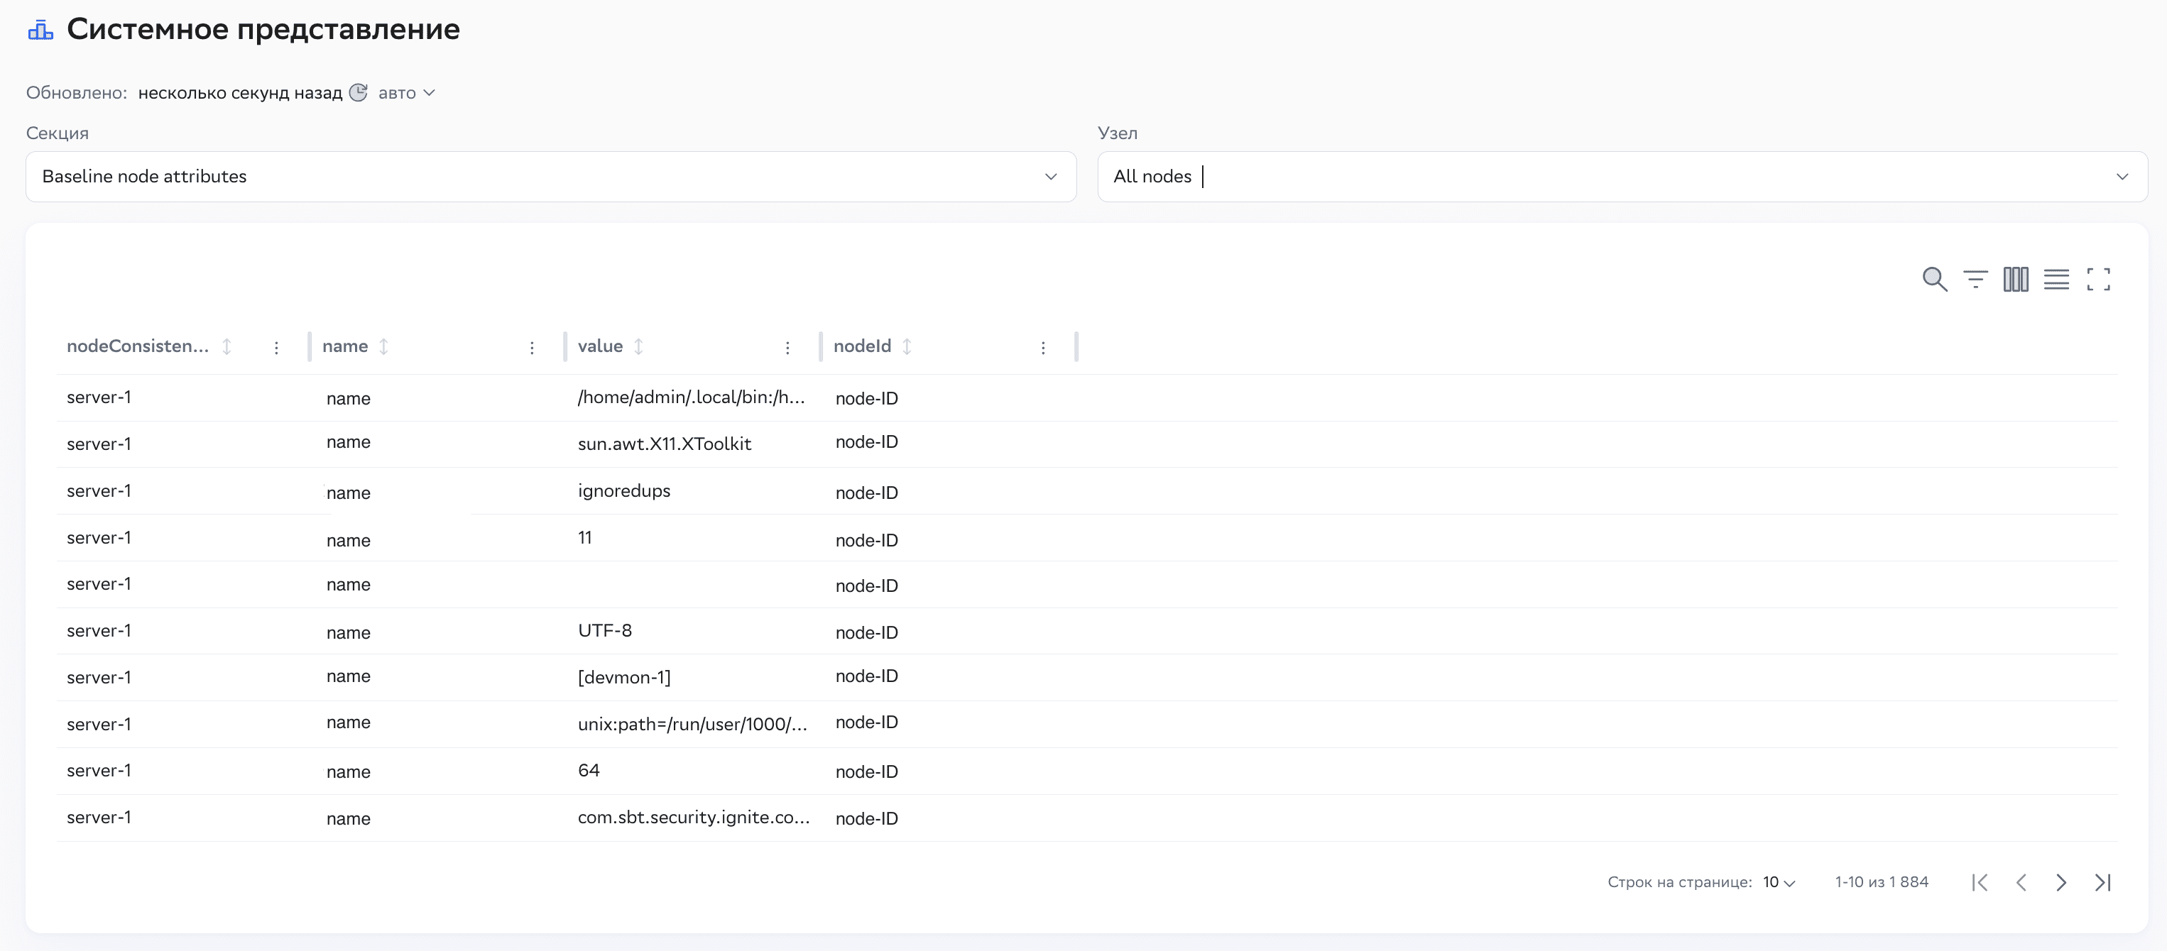The image size is (2167, 951).
Task: Toggle sorting on the 'name' column
Action: (x=384, y=346)
